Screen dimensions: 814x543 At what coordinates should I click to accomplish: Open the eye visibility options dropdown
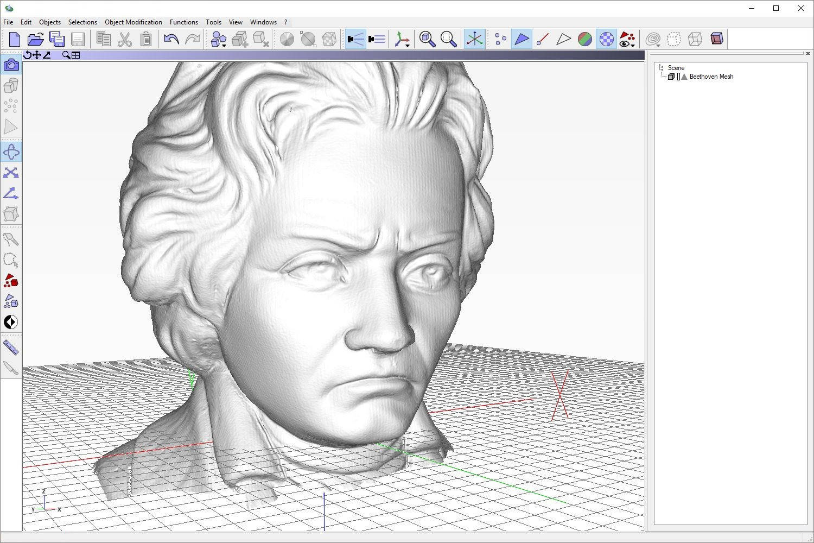[627, 39]
